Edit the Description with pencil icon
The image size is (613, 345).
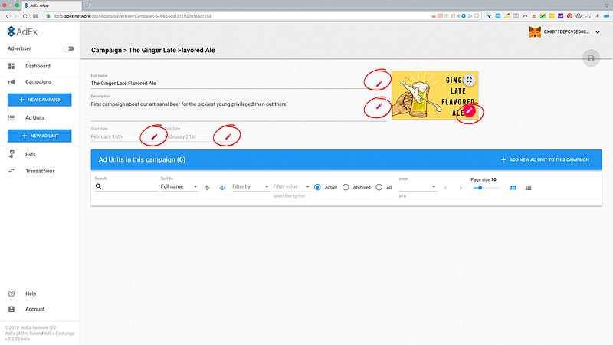click(x=379, y=106)
